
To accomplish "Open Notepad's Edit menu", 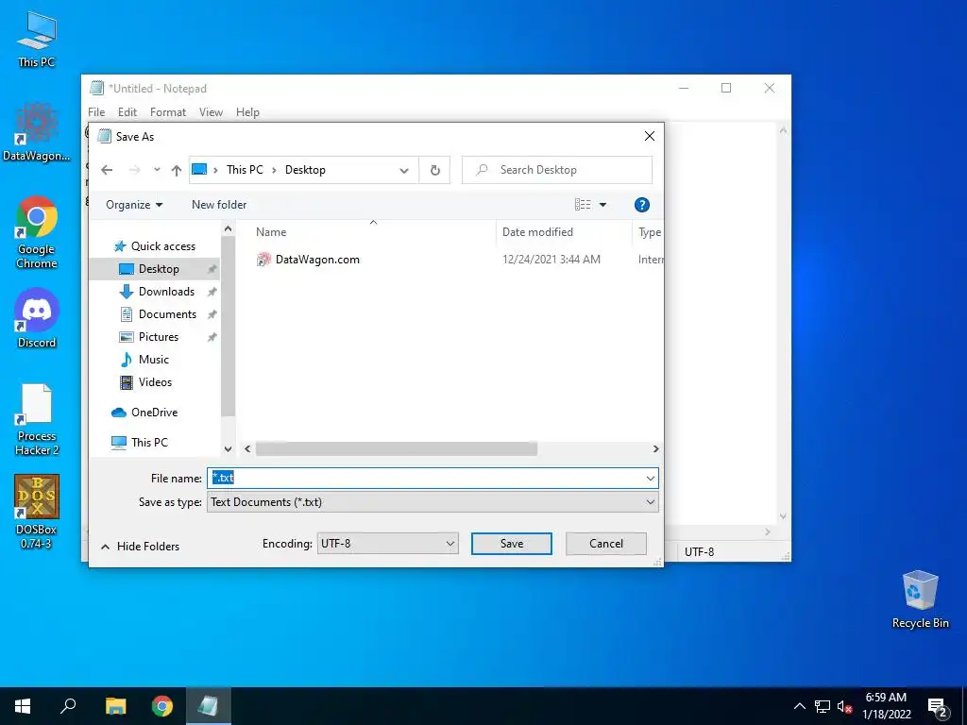I will (x=127, y=112).
